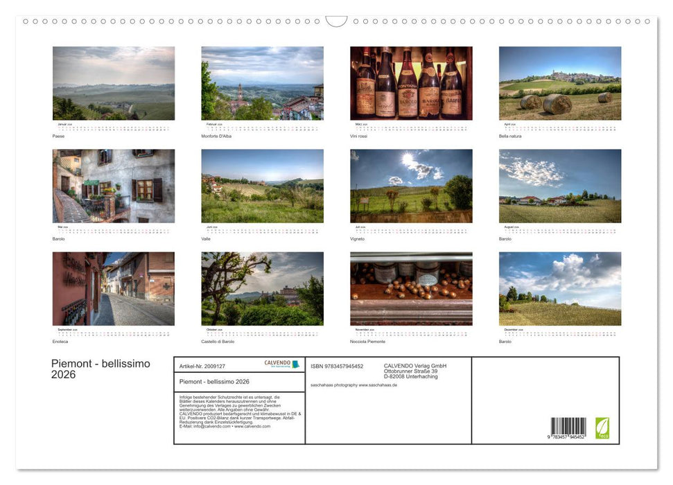Click the blue calendar mark beside CALVENDO logo
This screenshot has width=673, height=485.
click(296, 364)
